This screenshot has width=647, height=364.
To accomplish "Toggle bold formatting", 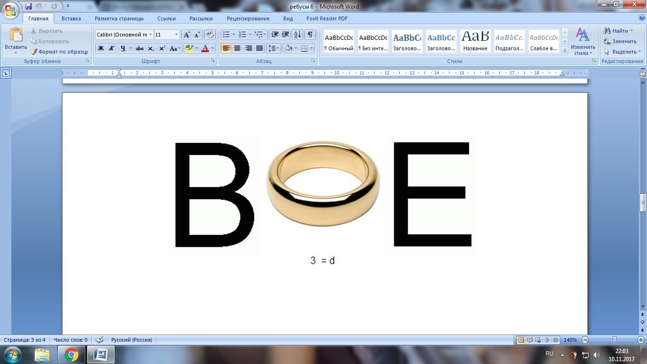I will [x=100, y=48].
